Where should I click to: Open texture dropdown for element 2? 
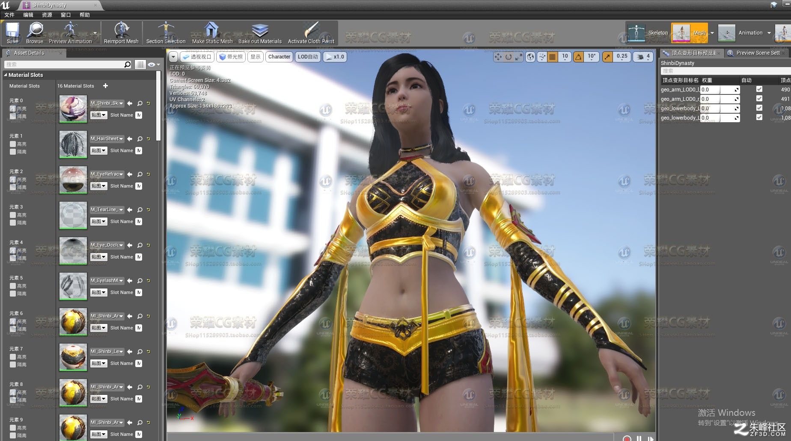[98, 186]
